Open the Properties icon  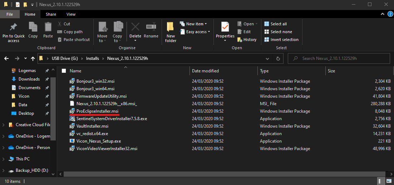(x=225, y=27)
